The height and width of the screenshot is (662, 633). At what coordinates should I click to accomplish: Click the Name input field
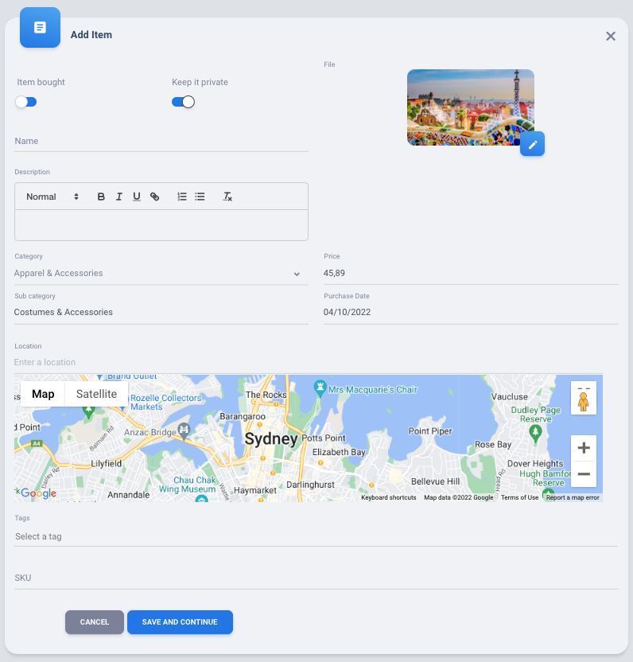161,141
